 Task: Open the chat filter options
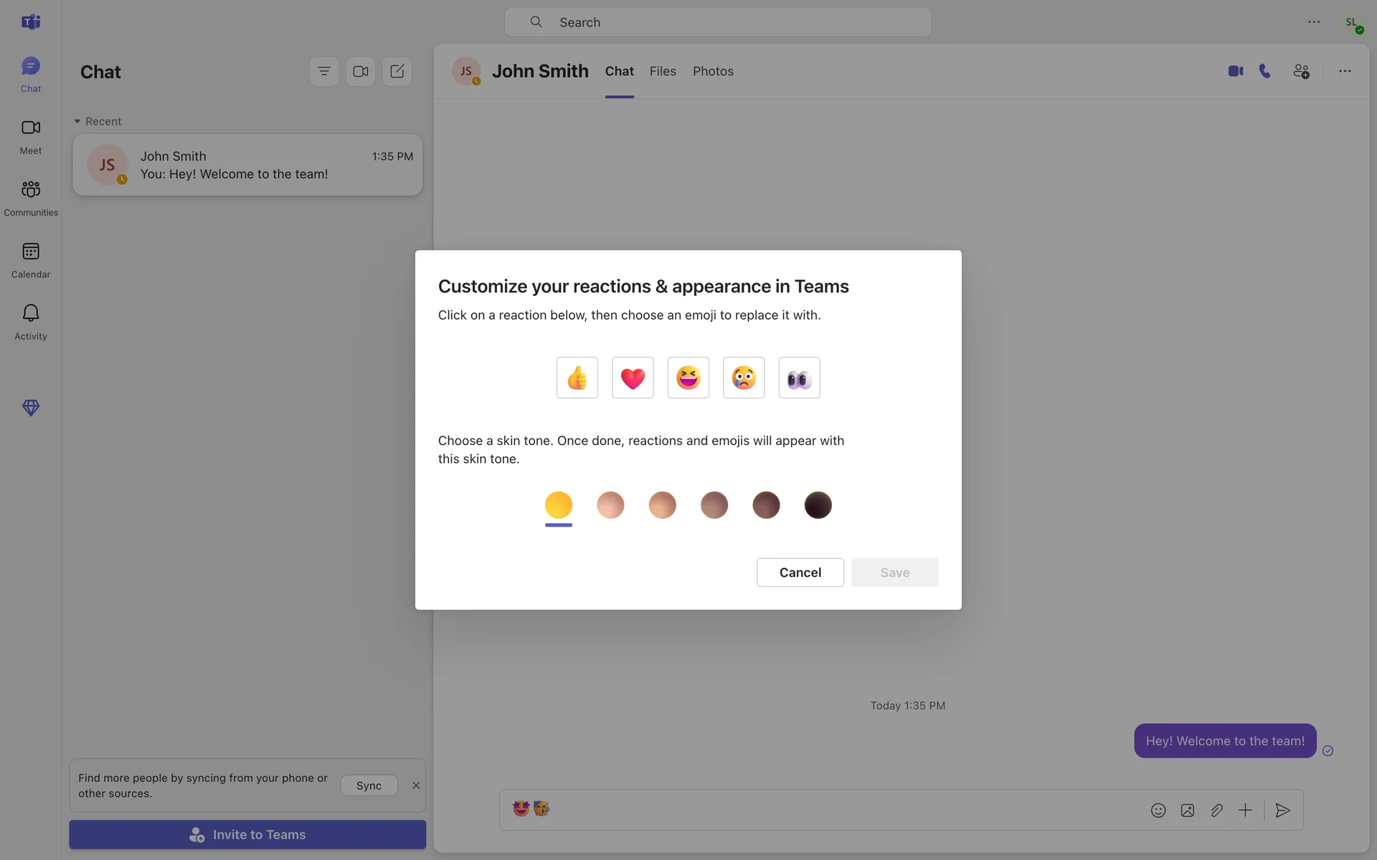pos(324,72)
